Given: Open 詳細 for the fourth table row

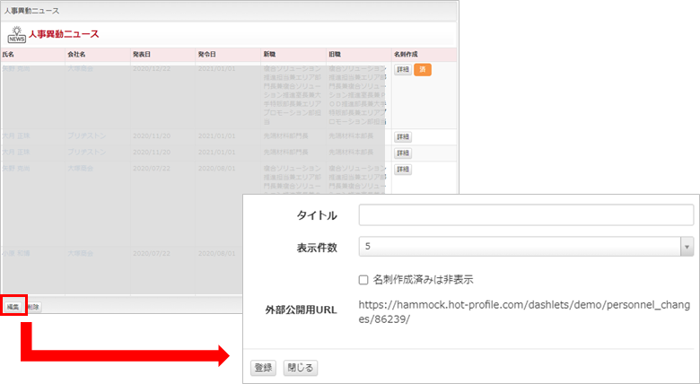Looking at the screenshot, I should (x=403, y=169).
